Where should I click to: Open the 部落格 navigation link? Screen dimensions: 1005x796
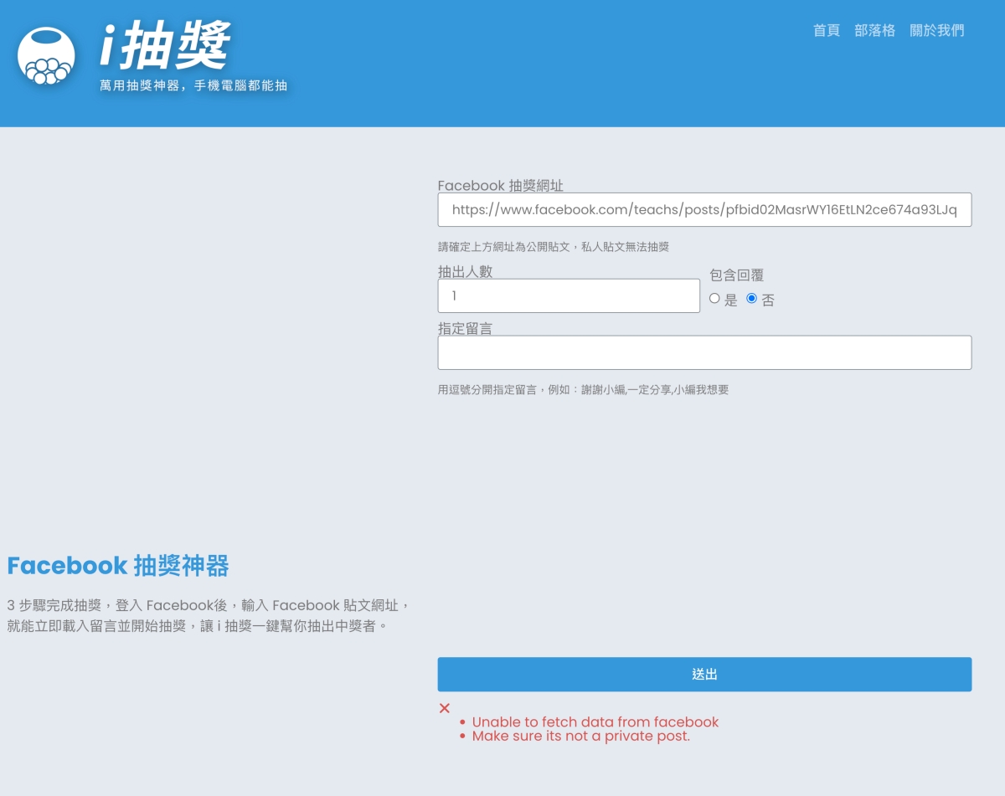tap(874, 30)
